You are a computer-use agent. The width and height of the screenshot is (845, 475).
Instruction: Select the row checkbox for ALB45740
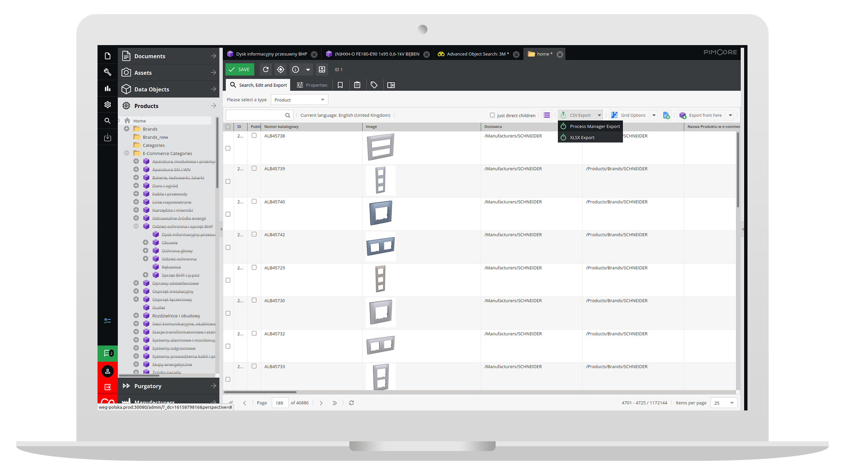pos(228,214)
